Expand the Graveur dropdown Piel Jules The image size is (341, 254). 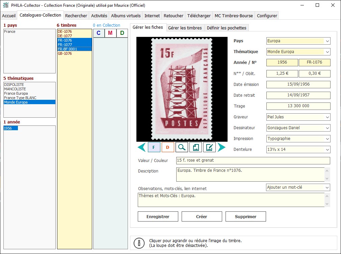point(298,117)
